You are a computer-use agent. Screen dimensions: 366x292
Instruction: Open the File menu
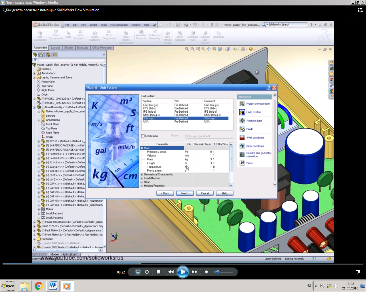[67, 25]
